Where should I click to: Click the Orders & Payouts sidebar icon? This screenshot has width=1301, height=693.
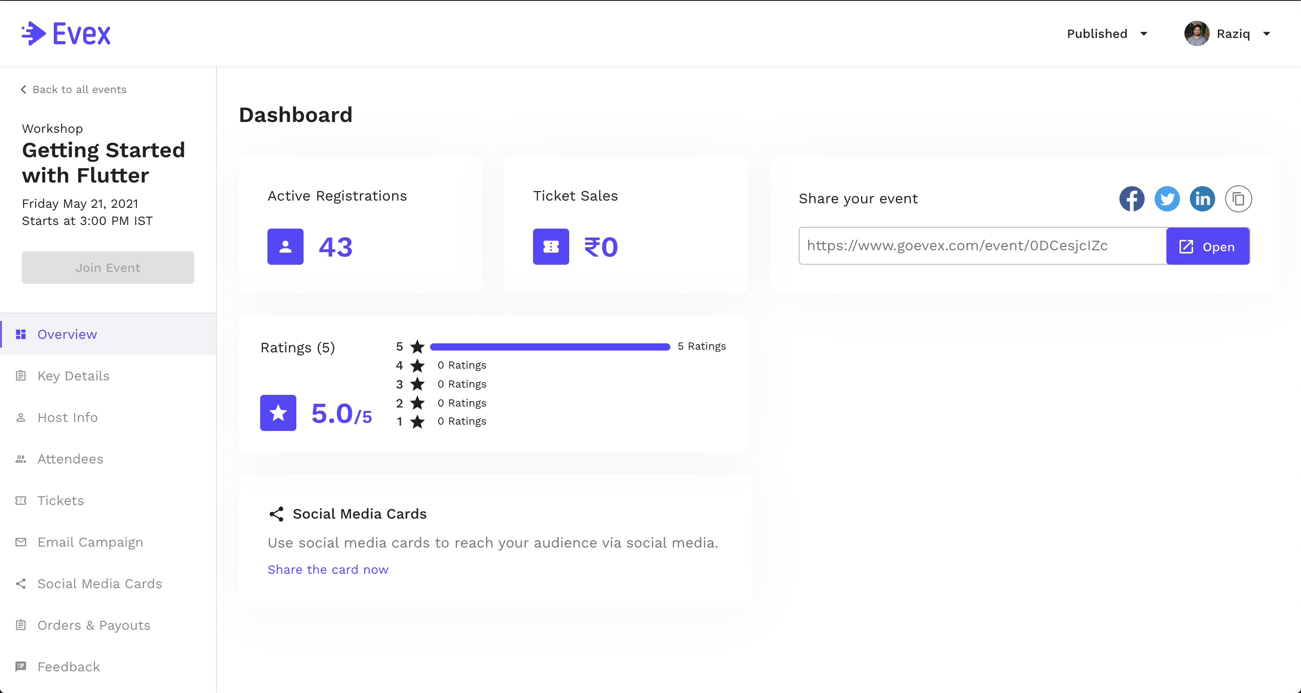(21, 625)
